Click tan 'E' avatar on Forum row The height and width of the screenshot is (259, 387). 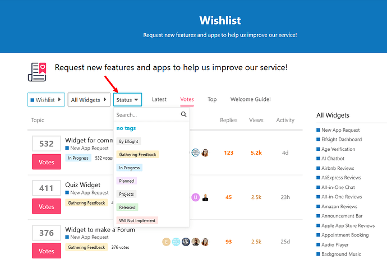click(x=166, y=242)
